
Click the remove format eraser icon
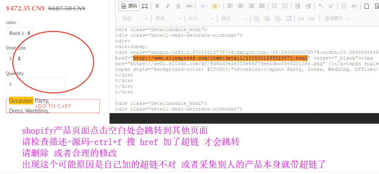[354, 6]
